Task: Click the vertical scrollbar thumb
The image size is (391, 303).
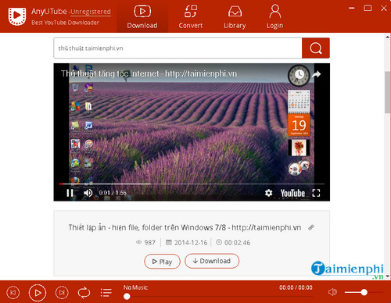Action: [388, 92]
